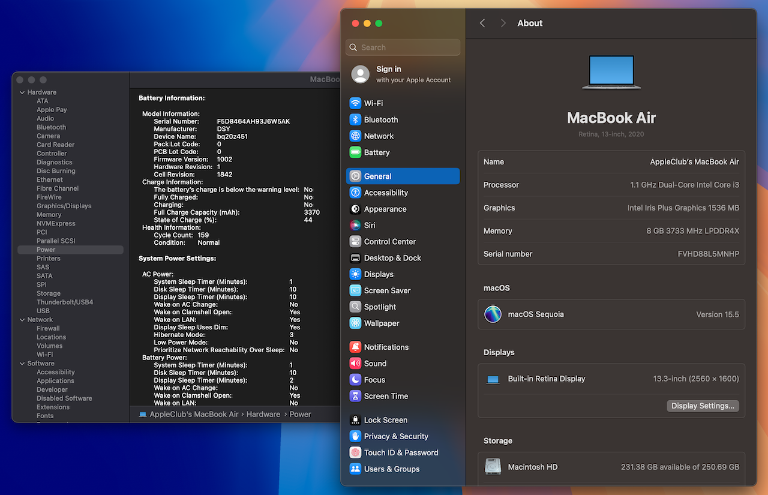Viewport: 768px width, 495px height.
Task: Click the MacBook Air laptop image
Action: click(x=611, y=73)
